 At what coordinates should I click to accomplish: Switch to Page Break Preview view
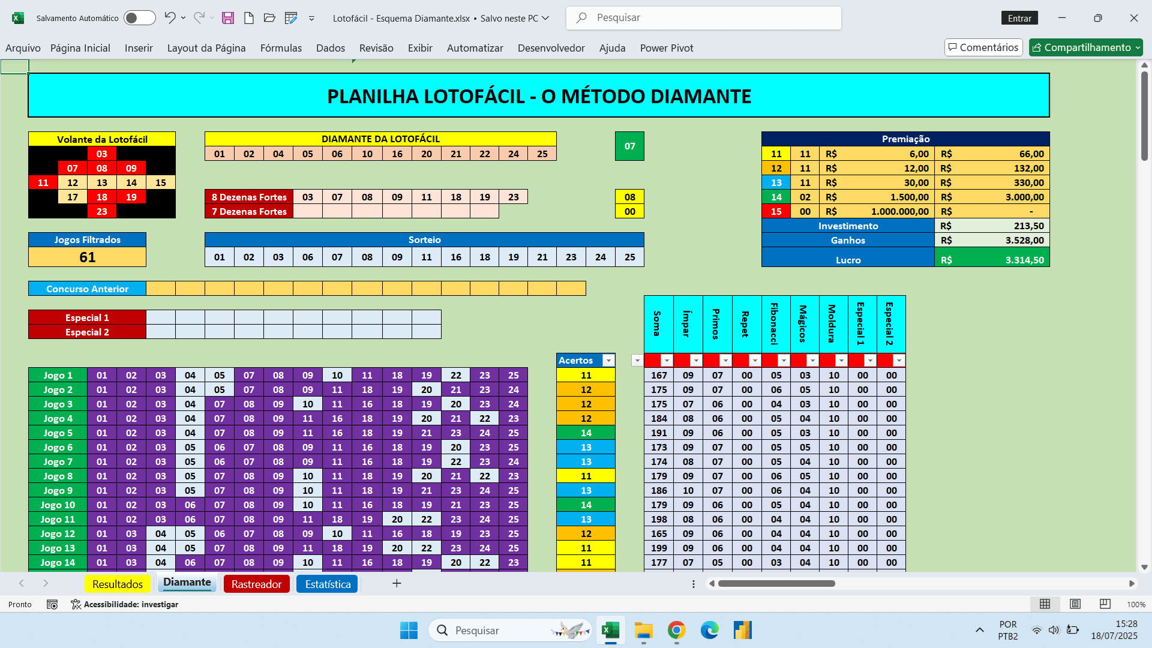click(x=1105, y=604)
